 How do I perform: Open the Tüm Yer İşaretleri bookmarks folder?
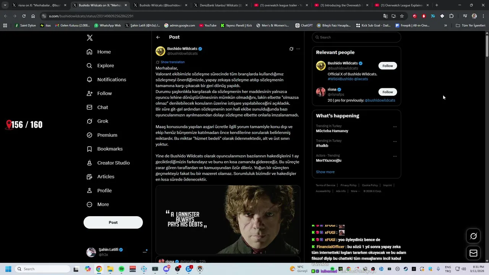click(471, 26)
